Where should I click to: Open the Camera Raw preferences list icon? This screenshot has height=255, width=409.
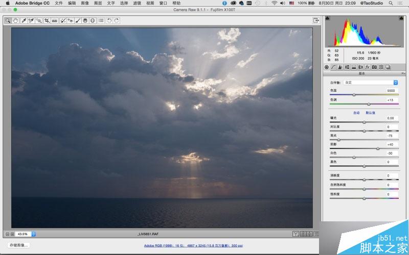click(x=101, y=20)
